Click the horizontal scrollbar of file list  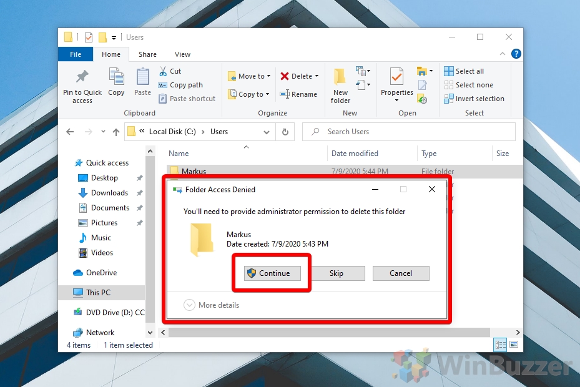[329, 332]
